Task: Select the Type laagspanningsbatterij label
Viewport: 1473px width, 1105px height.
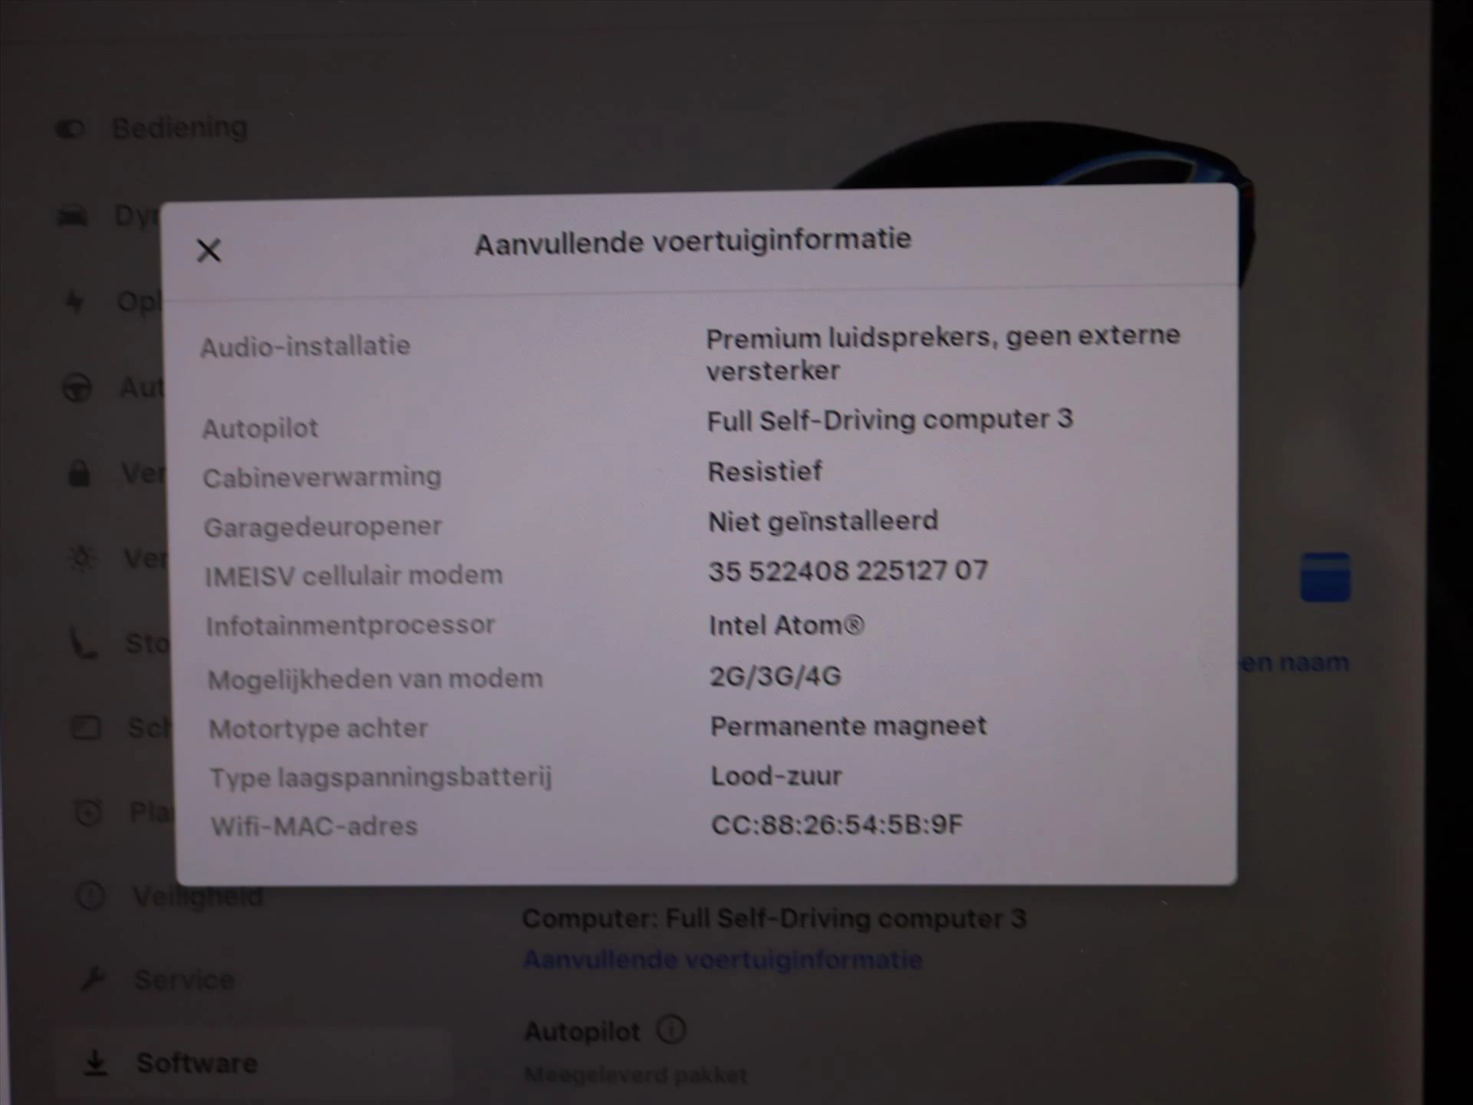Action: point(381,777)
